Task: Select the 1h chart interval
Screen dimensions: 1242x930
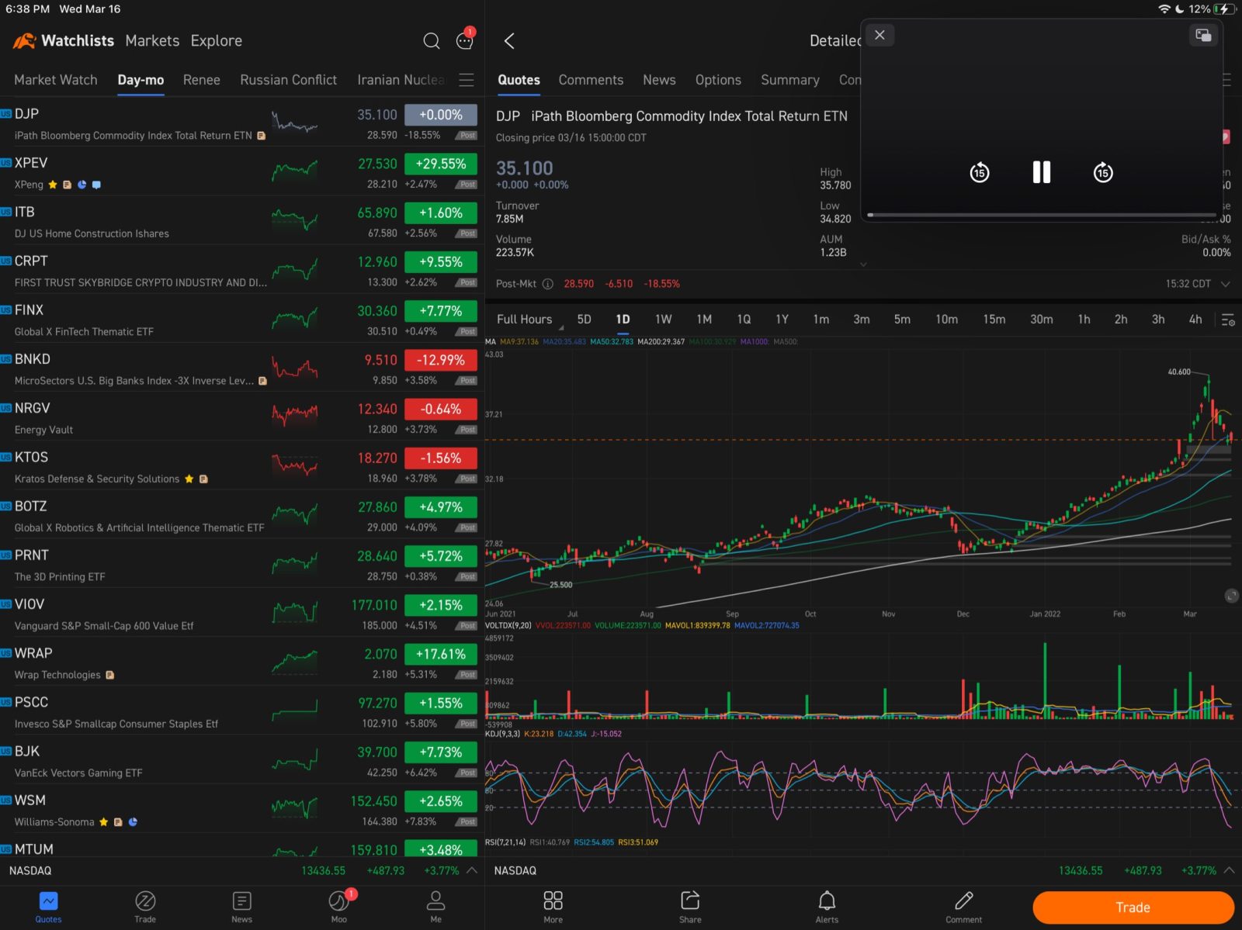Action: tap(1084, 320)
